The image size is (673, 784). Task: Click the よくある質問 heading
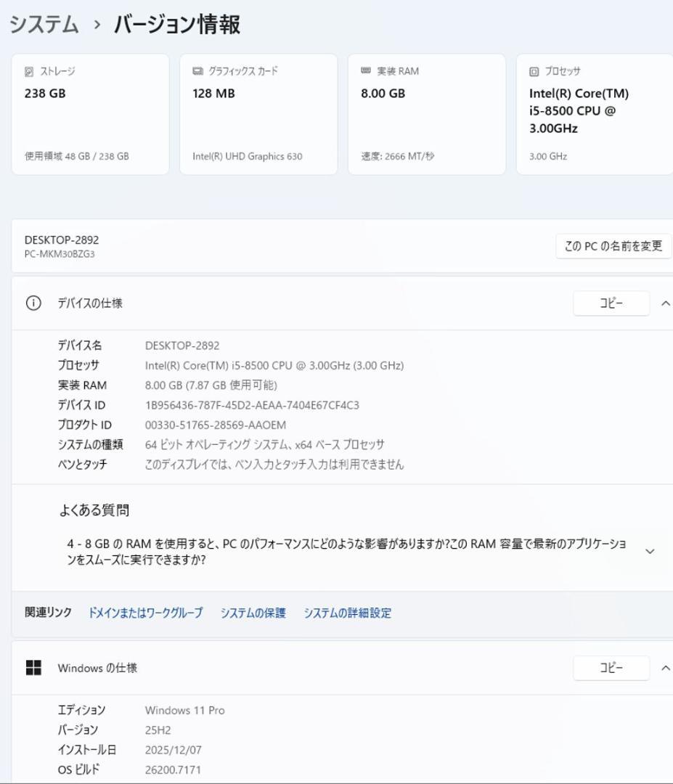[x=94, y=510]
